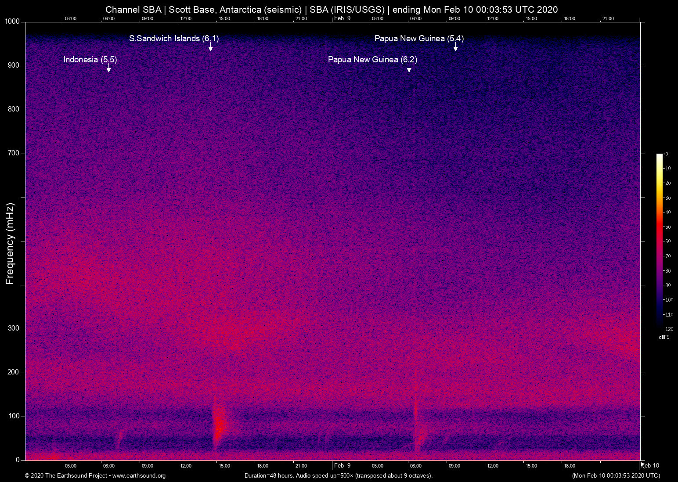678x482 pixels.
Task: Click the dBFS unit label under color bar
Action: point(664,337)
